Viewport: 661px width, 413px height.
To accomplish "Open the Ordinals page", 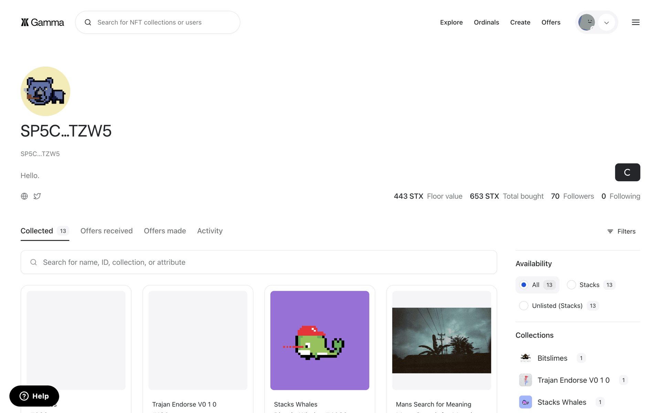I will [x=486, y=22].
